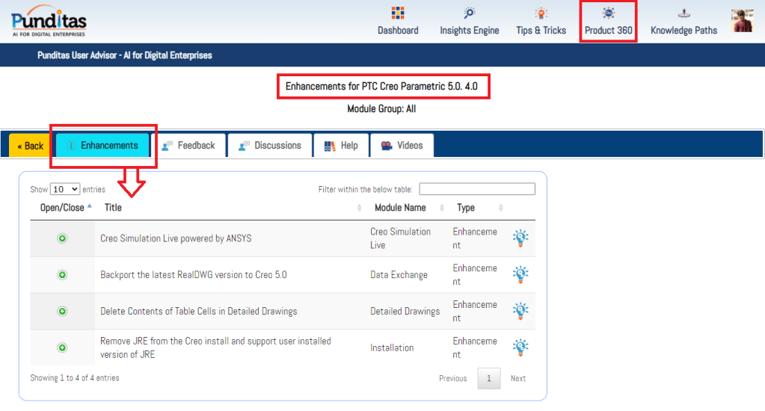Image resolution: width=765 pixels, height=411 pixels.
Task: Expand the Remove JRE from Creo install row
Action: (62, 347)
